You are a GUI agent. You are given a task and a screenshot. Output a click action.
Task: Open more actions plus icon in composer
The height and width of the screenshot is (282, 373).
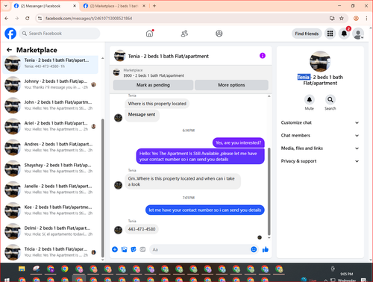click(115, 249)
